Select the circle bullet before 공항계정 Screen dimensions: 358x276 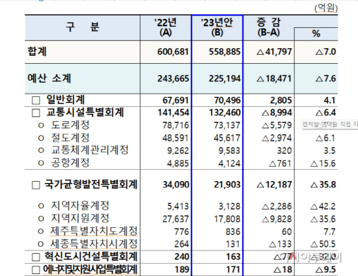(x=41, y=163)
